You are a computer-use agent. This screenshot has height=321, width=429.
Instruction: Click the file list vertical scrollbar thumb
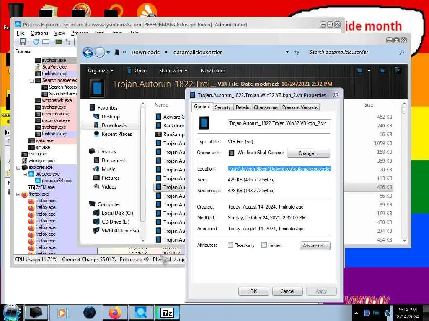pos(404,110)
